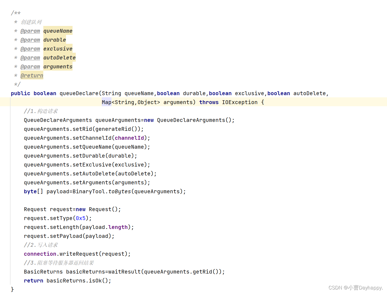387x293 pixels.
Task: Click the //1.构造请求 comment
Action: 41,111
